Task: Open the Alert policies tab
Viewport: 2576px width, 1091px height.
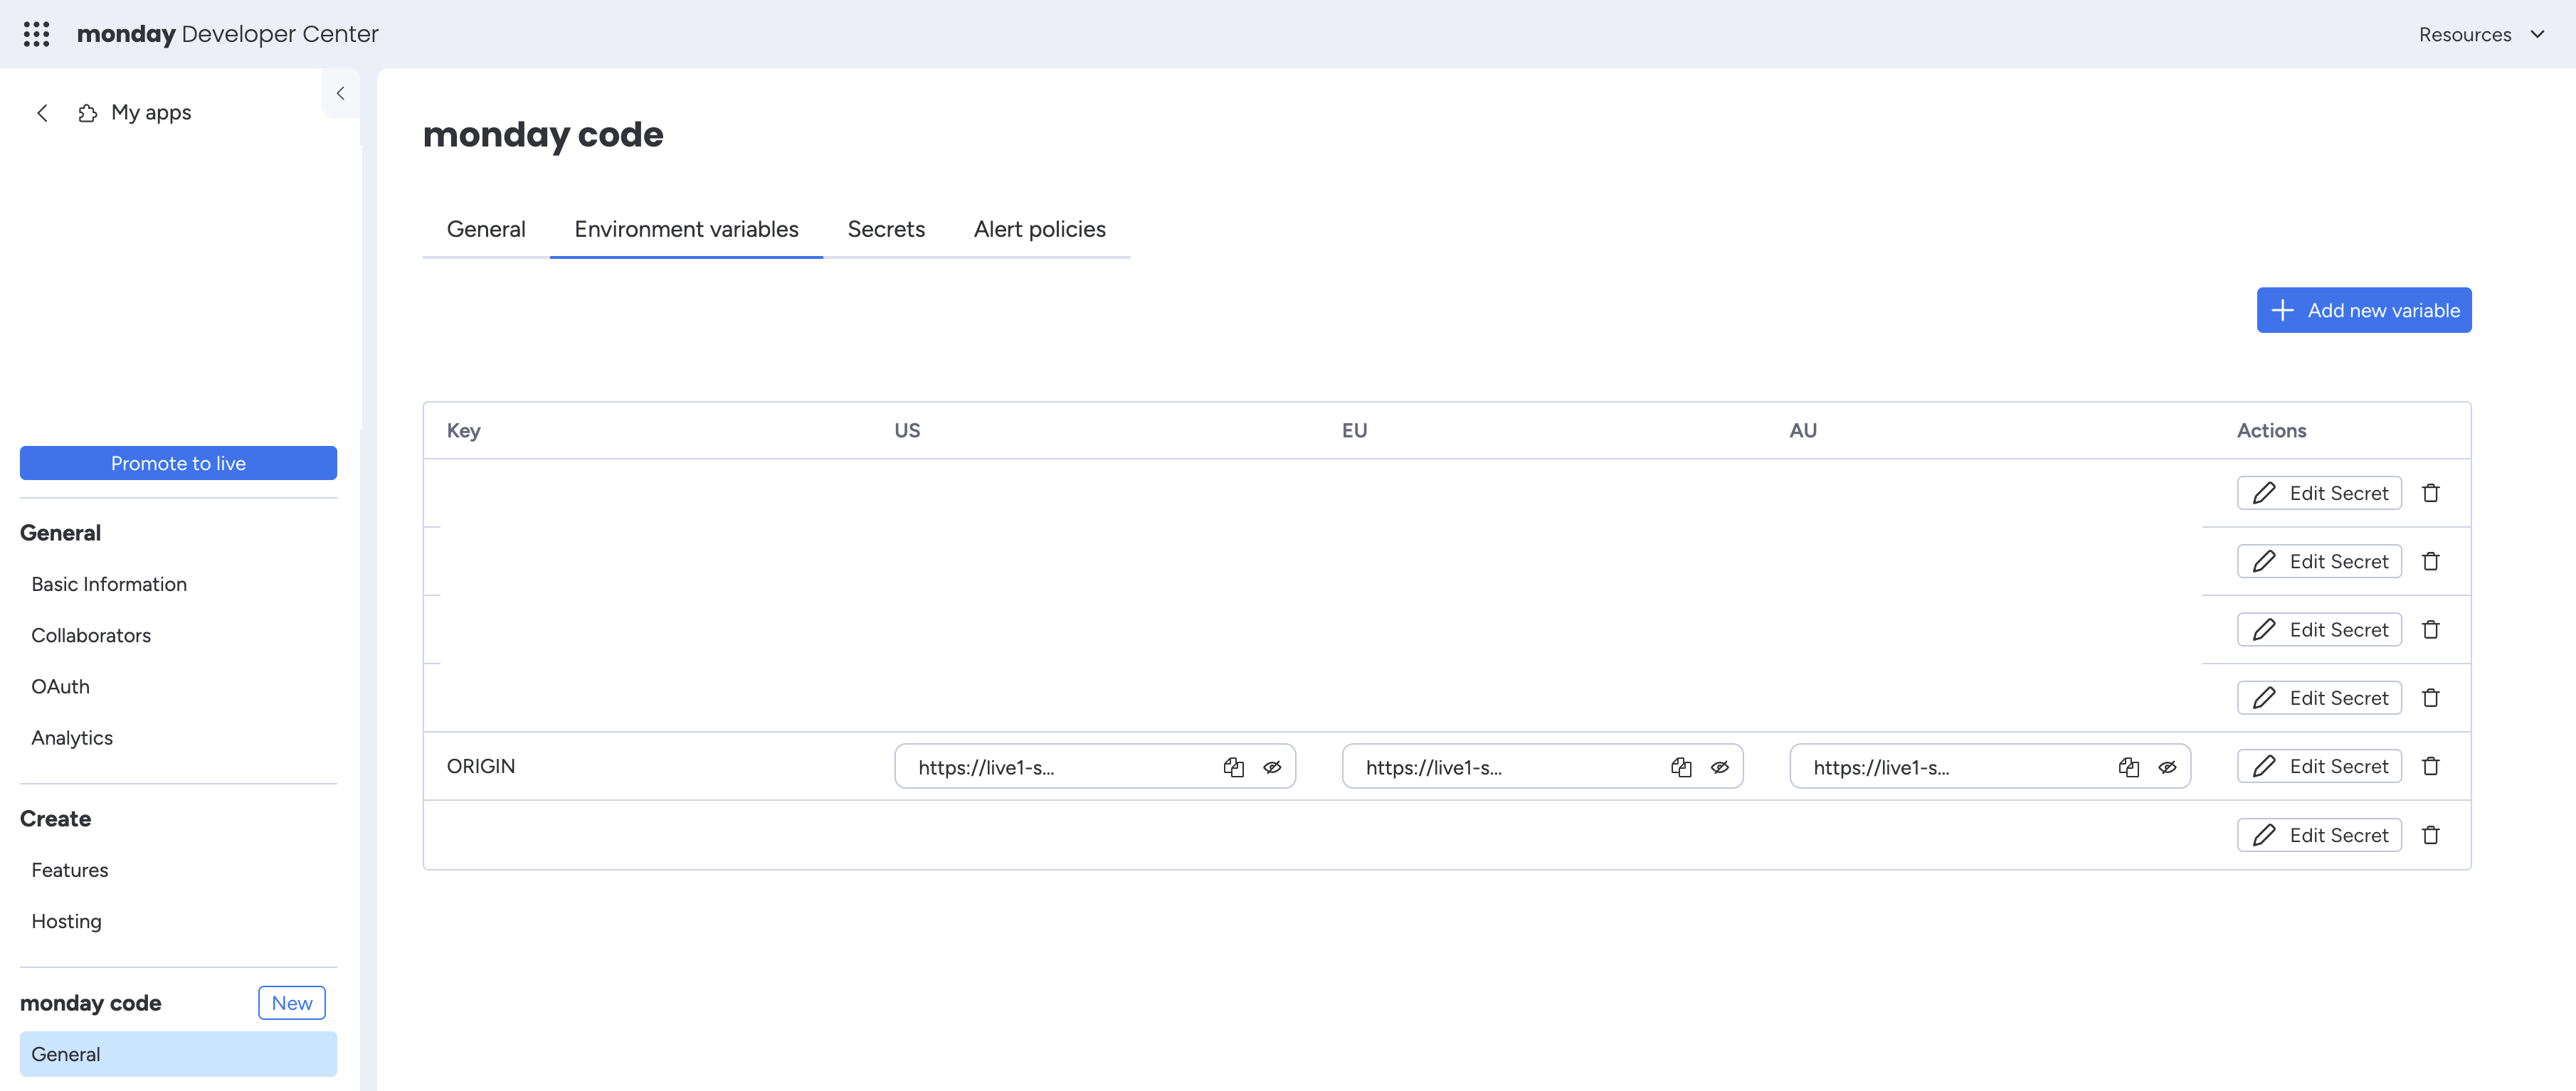Action: (x=1040, y=230)
